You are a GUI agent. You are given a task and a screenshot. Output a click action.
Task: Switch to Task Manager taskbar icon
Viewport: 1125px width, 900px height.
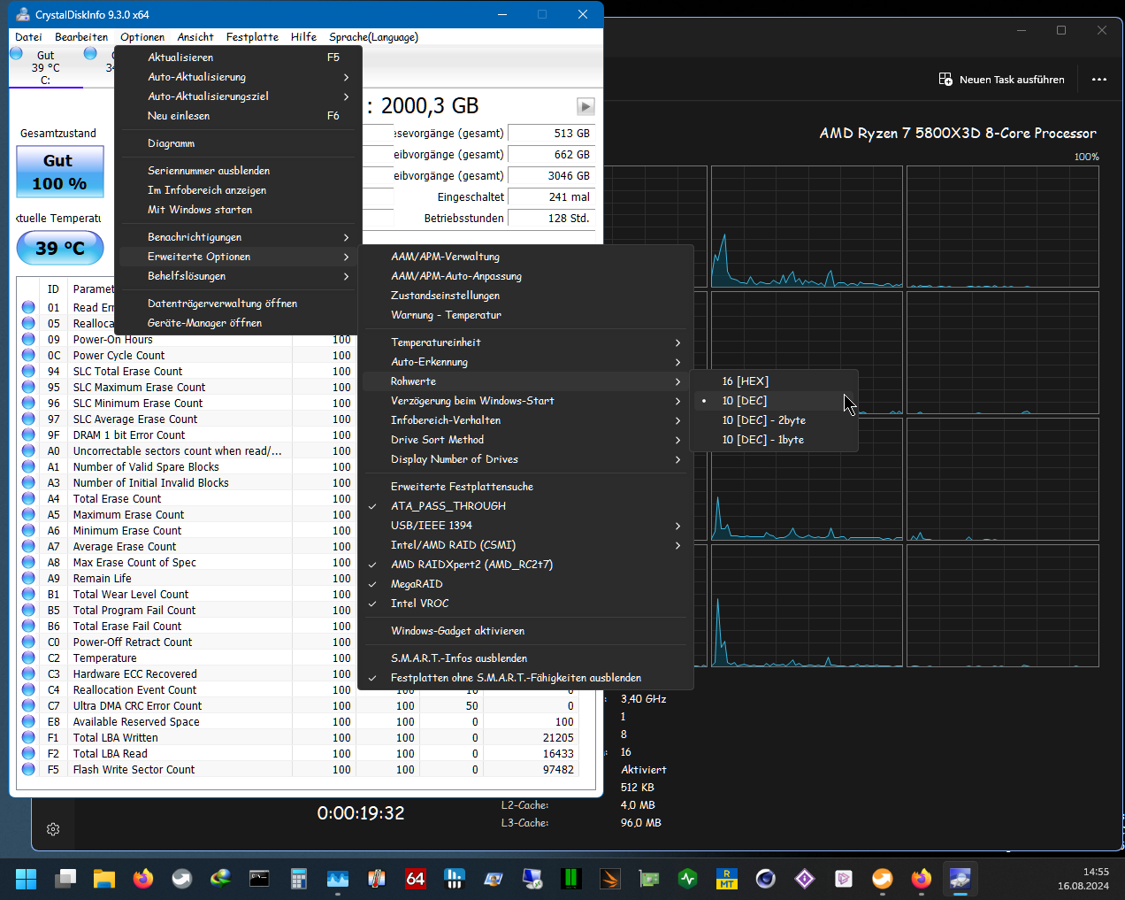coord(338,879)
